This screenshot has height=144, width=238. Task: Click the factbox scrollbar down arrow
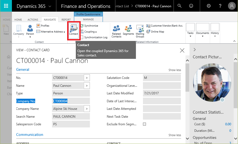tap(236, 139)
